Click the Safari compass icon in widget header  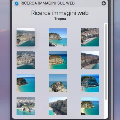16,3
